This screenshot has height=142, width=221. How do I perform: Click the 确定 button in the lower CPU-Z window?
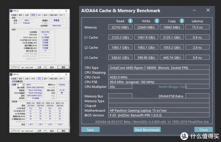[x=63, y=131]
